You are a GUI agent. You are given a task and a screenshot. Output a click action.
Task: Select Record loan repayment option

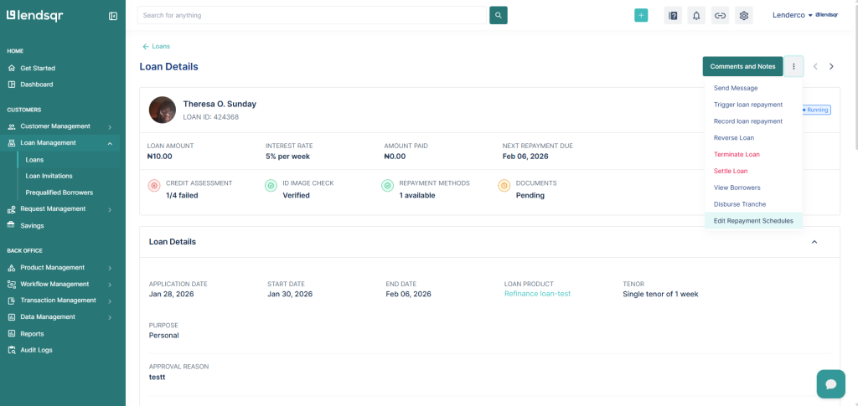click(x=748, y=121)
